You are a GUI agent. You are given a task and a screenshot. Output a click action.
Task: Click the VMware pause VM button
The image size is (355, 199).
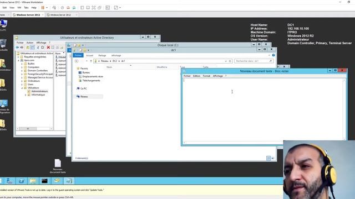[x=43, y=8]
